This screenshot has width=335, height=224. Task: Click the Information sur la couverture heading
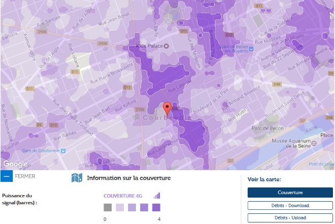[129, 178]
